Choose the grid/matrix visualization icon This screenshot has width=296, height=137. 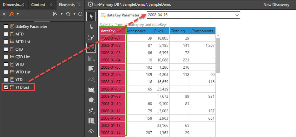(x=91, y=48)
